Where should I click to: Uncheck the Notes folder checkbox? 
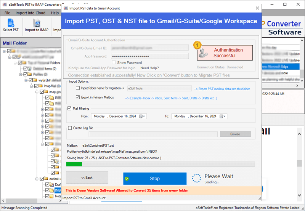(x=47, y=196)
